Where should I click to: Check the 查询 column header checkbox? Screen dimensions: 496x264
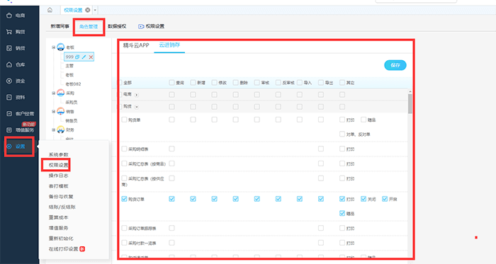[x=171, y=82]
